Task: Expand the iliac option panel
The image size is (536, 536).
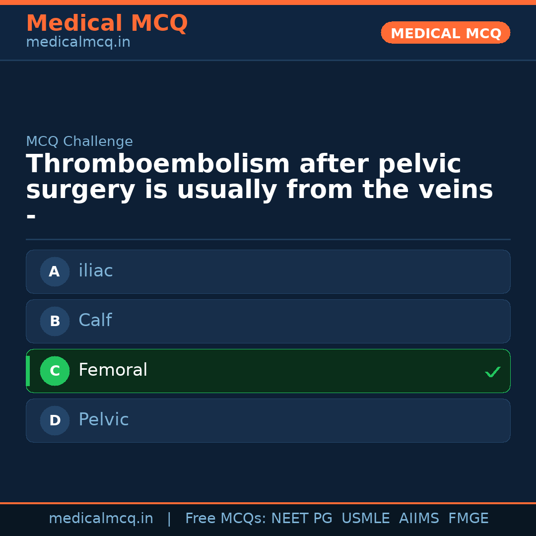Action: click(268, 271)
